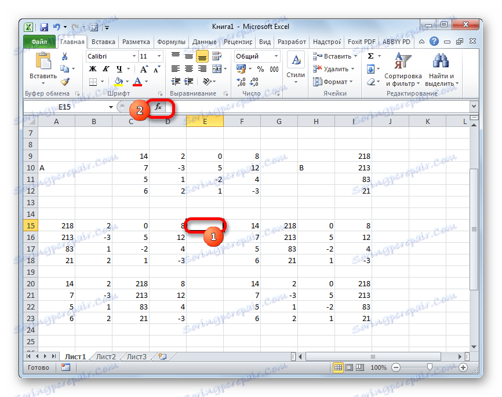
Task: Switch to Page Layout view in status bar
Action: [350, 367]
